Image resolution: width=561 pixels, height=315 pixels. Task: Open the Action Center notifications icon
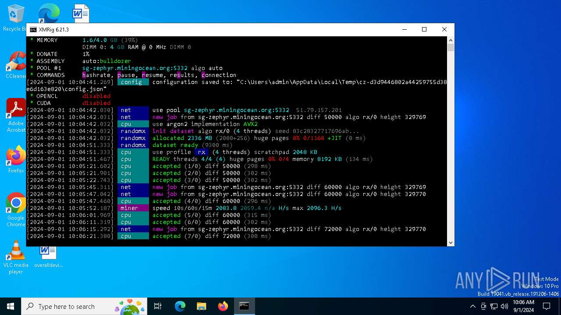[547, 306]
